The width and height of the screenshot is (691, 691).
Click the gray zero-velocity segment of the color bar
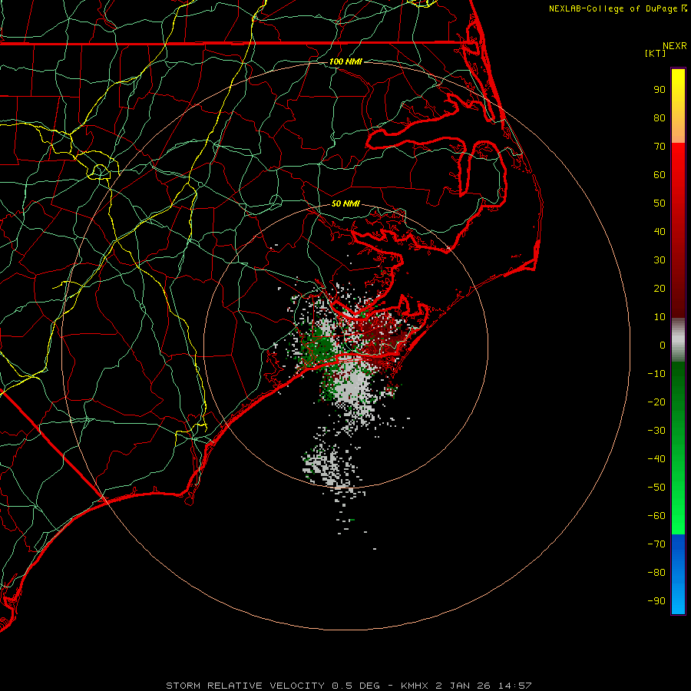(678, 340)
